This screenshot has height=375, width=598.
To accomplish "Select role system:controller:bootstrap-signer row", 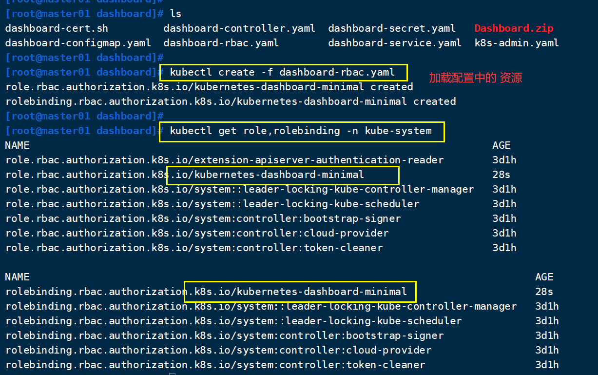I will (261, 218).
